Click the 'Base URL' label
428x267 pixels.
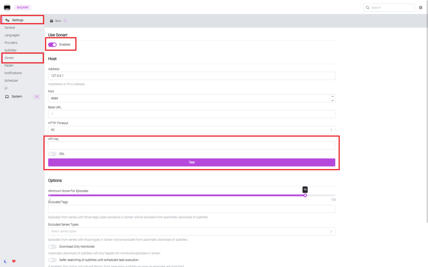click(x=55, y=107)
